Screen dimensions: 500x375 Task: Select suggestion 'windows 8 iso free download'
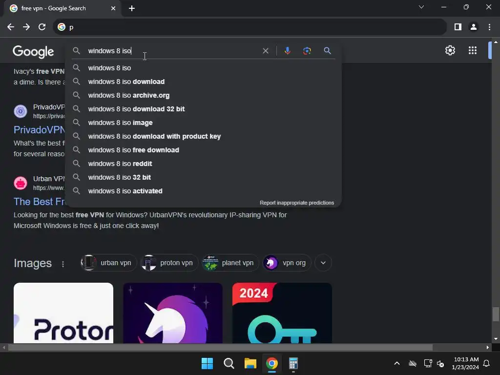[203, 150]
